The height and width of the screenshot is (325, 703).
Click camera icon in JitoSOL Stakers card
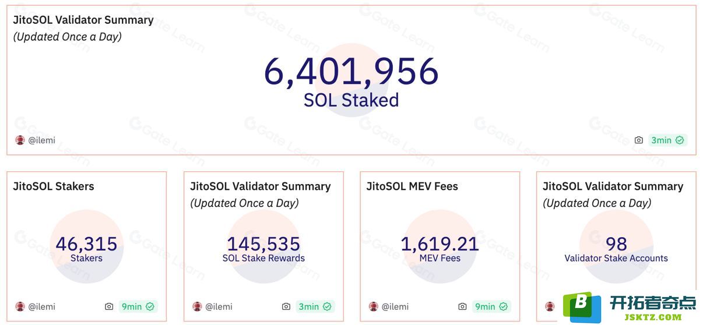click(x=109, y=306)
